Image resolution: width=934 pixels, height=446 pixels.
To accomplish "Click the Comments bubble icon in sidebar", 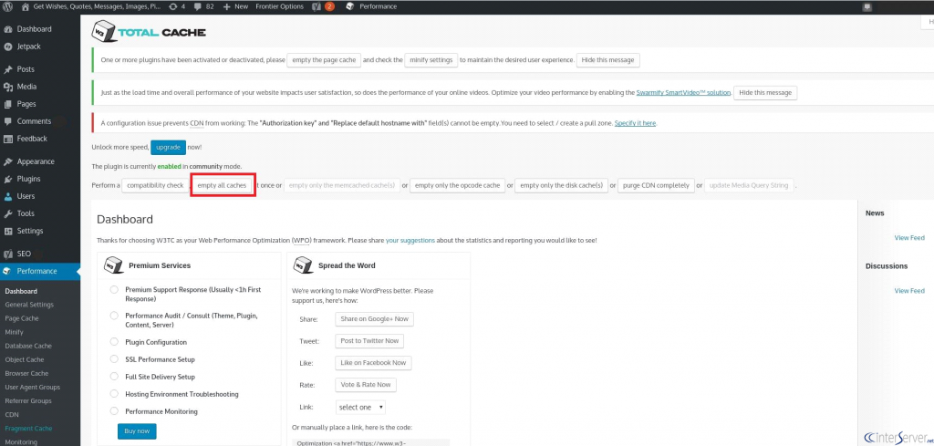I will (x=8, y=121).
